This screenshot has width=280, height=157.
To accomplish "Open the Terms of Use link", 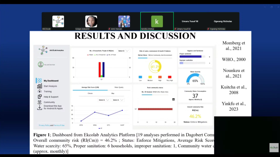I will [x=59, y=125].
